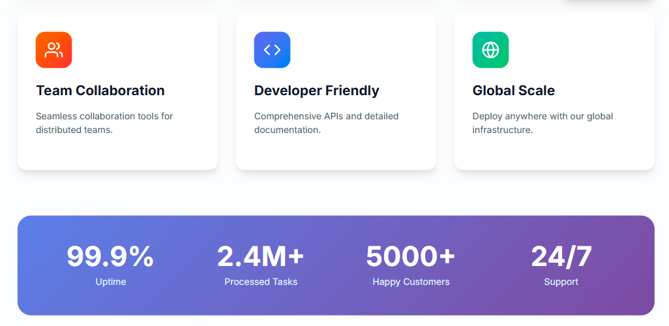Viewport: 669px width, 326px height.
Task: Click the 2.4M+ statistic number
Action: point(261,256)
